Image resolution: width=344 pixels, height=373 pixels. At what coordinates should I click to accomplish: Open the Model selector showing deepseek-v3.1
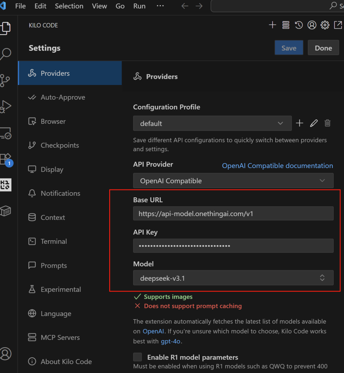233,278
